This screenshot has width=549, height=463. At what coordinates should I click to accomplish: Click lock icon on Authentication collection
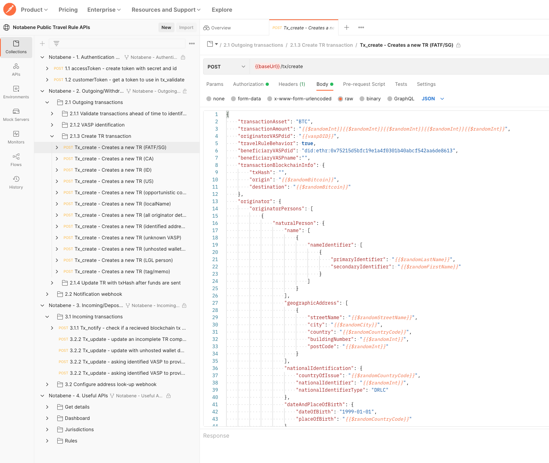click(183, 57)
